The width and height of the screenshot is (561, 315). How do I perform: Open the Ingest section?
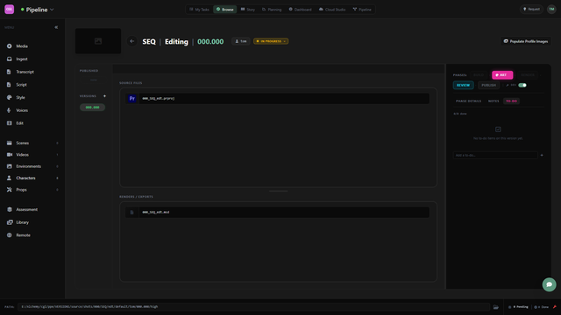21,59
